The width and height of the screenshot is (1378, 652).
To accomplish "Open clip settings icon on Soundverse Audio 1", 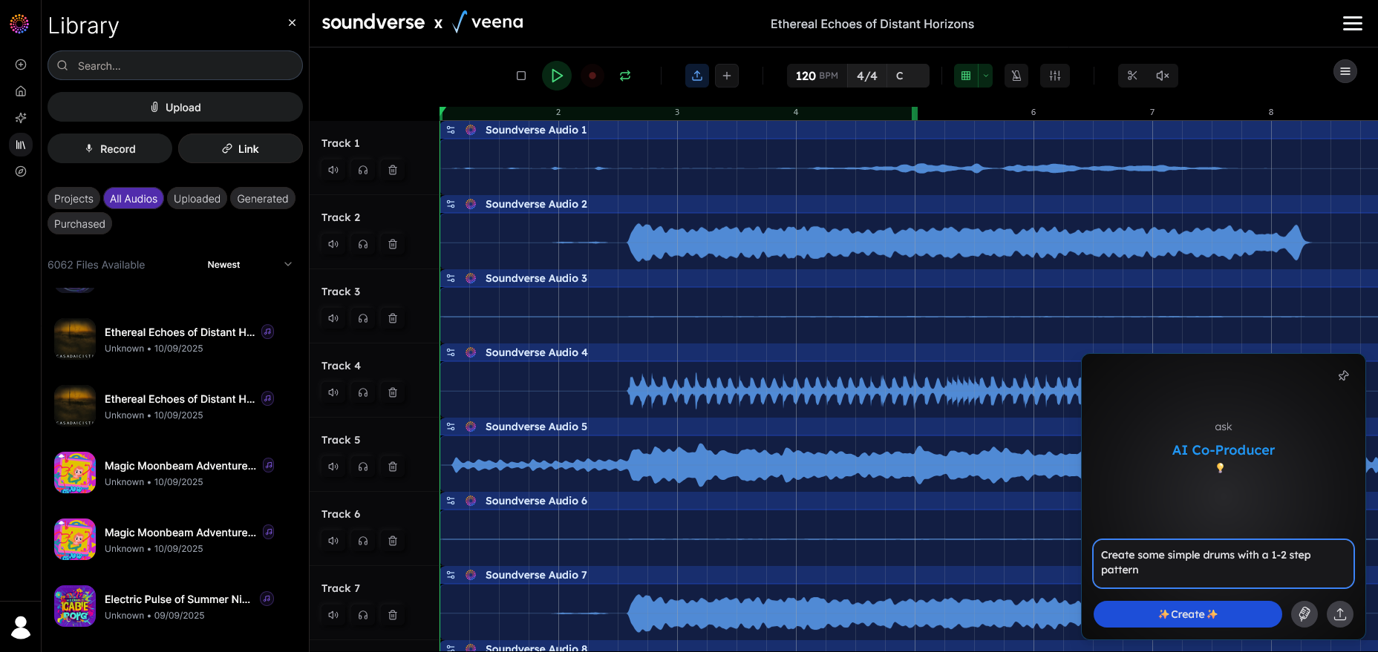I will point(451,130).
